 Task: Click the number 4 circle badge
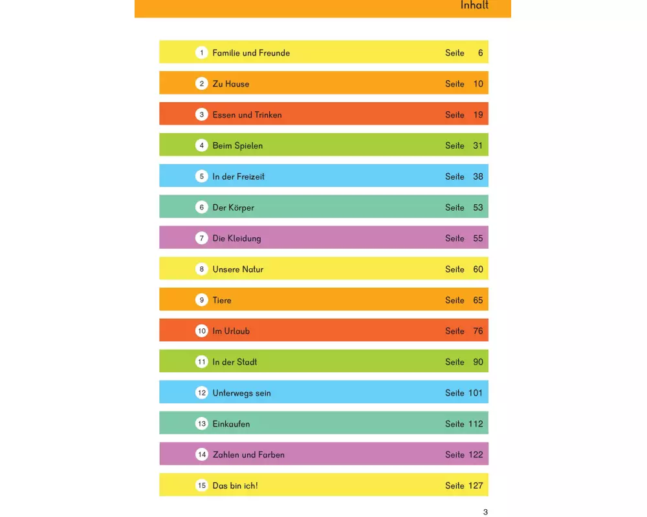pos(202,145)
